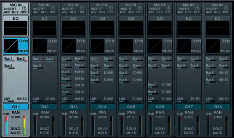Click the Bus 2 send on CH2
Screen dimensions: 234x138
tap(51, 59)
